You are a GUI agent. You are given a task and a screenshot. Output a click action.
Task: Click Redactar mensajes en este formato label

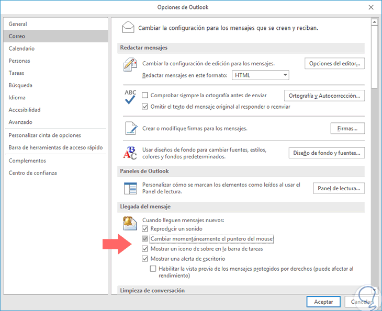185,75
